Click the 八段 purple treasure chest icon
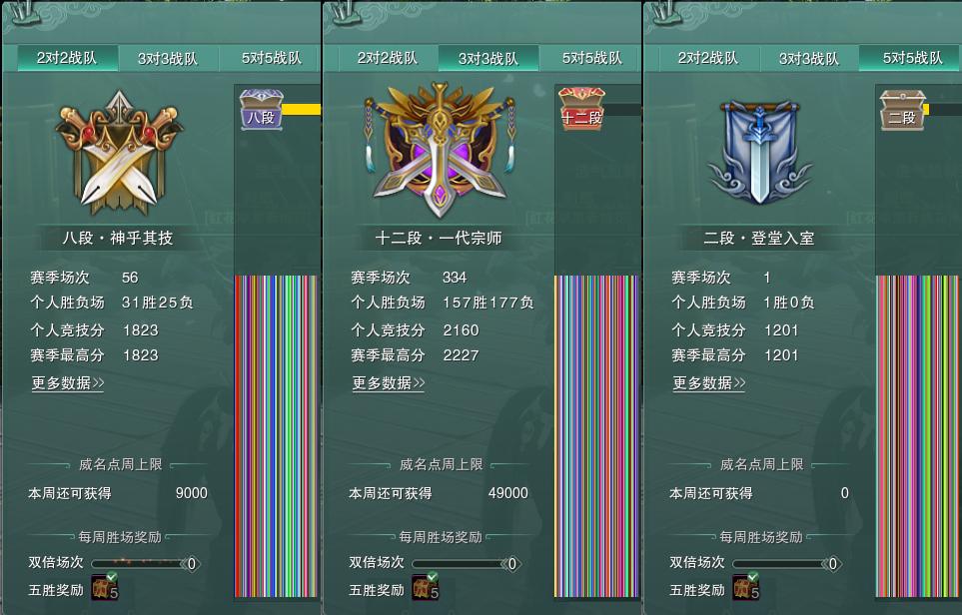The width and height of the screenshot is (962, 615). 261,110
